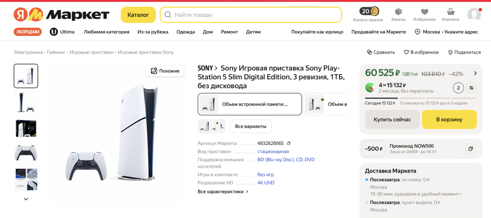The height and width of the screenshot is (218, 491).
Task: Add product to В избранное
Action: coord(421,52)
